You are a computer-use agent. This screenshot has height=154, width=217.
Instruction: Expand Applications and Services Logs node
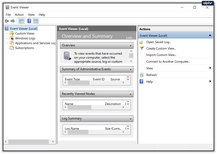6,43
